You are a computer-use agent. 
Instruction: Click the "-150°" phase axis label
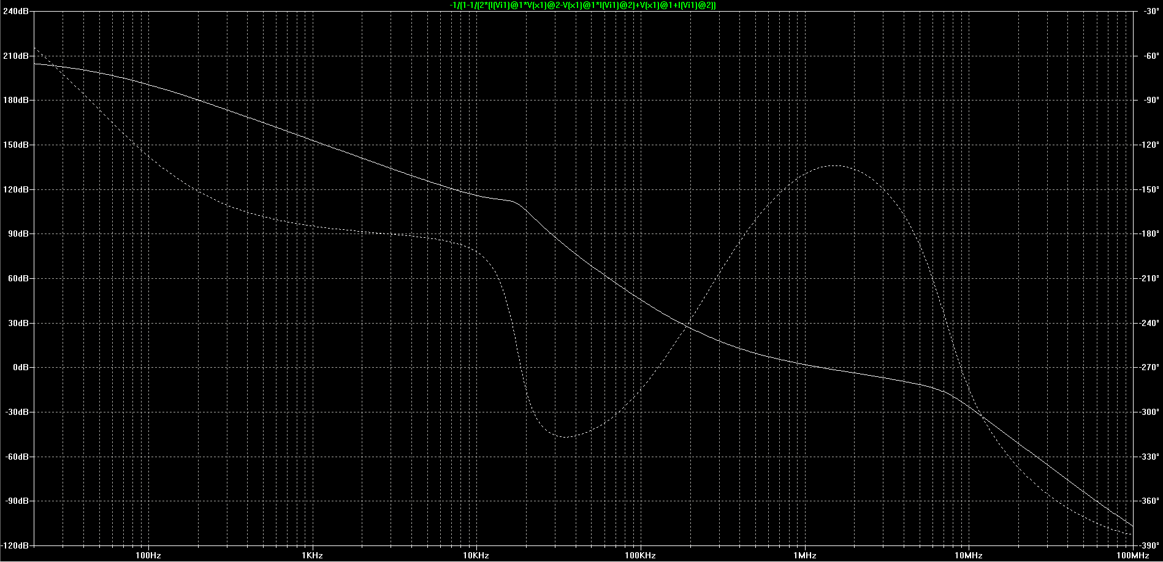coord(1150,189)
